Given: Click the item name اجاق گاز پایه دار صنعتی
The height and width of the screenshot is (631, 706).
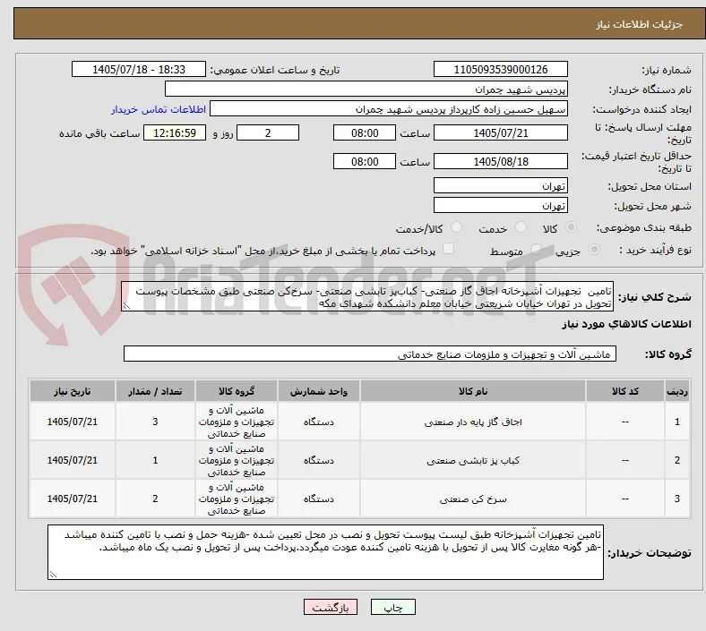Looking at the screenshot, I should tap(473, 422).
